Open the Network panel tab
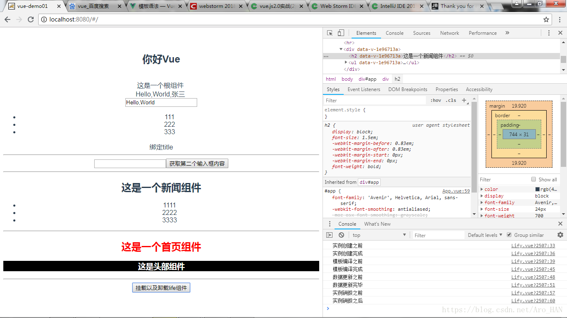Image resolution: width=567 pixels, height=318 pixels. click(450, 33)
